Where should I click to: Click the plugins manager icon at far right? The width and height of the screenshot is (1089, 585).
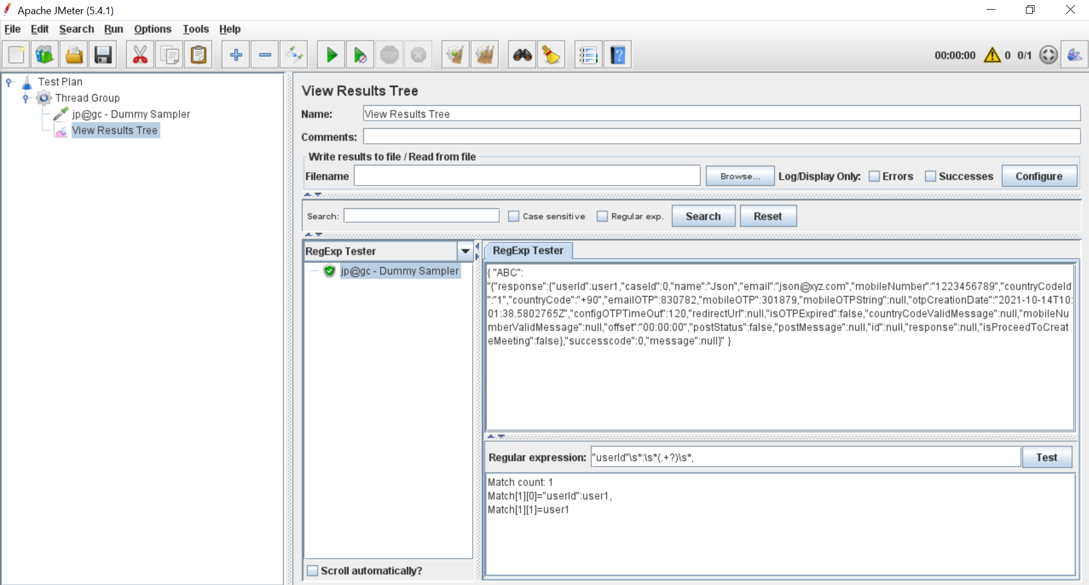coord(1074,55)
